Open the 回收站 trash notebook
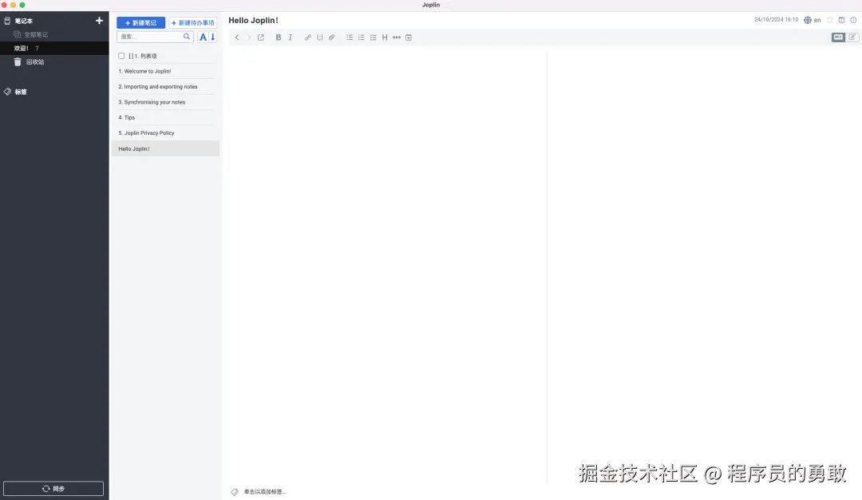 pos(34,61)
